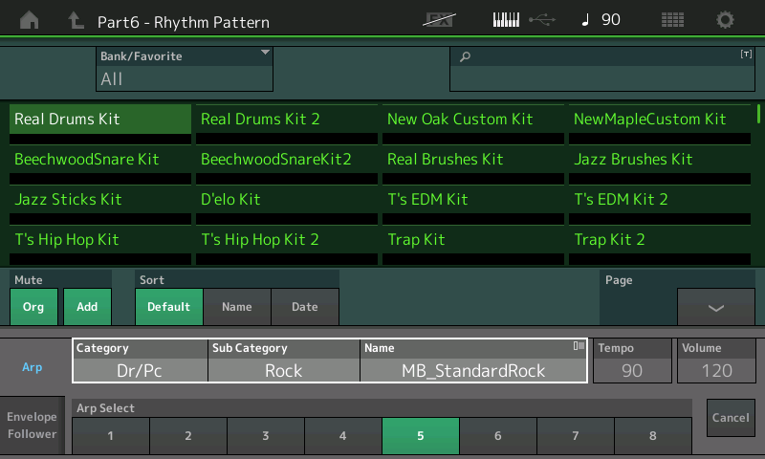Viewport: 765px width, 459px height.
Task: Open the Bank/Favorite dropdown
Action: click(x=184, y=69)
